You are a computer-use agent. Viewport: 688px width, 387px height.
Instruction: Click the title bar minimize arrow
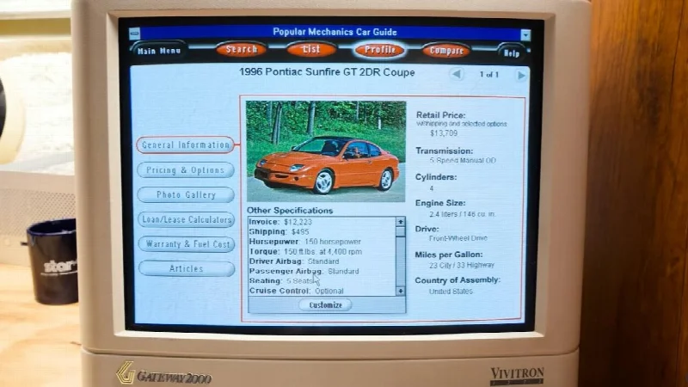coord(525,34)
